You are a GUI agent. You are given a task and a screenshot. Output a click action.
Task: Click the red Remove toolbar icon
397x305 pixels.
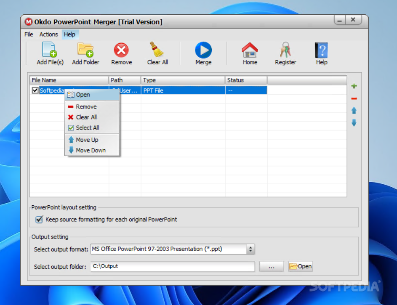tap(121, 50)
